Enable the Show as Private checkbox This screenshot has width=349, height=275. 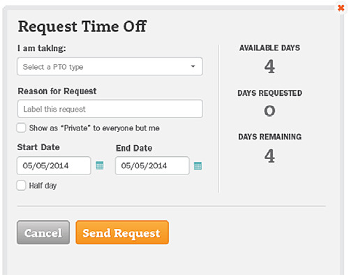(21, 128)
